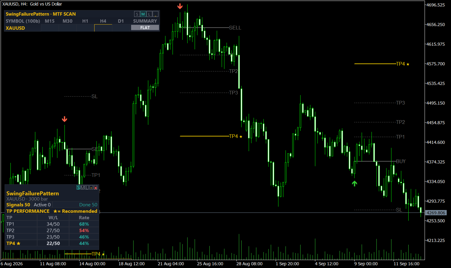Open the D1 cell for XAUUSD

click(x=121, y=28)
